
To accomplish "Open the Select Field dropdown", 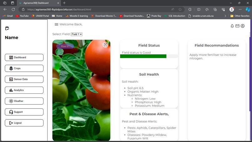I will click(77, 34).
